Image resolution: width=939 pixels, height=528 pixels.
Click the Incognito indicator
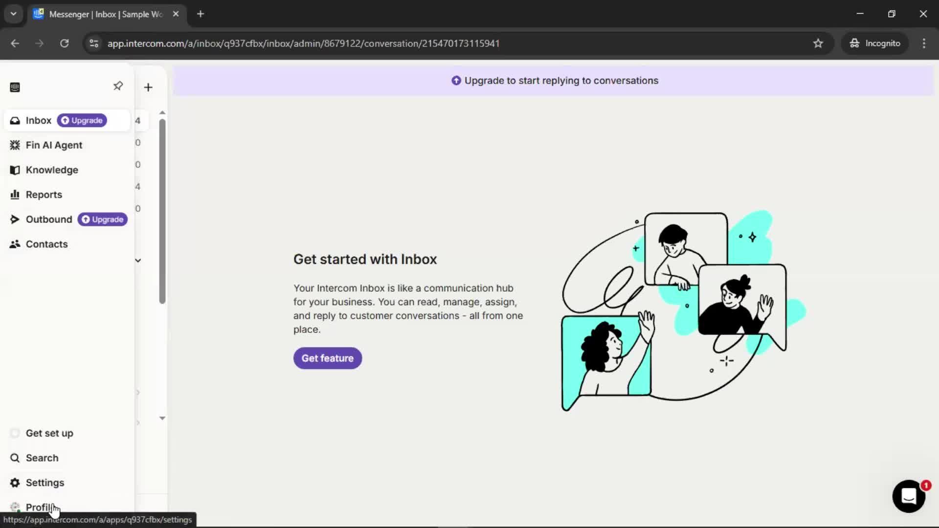(x=875, y=43)
